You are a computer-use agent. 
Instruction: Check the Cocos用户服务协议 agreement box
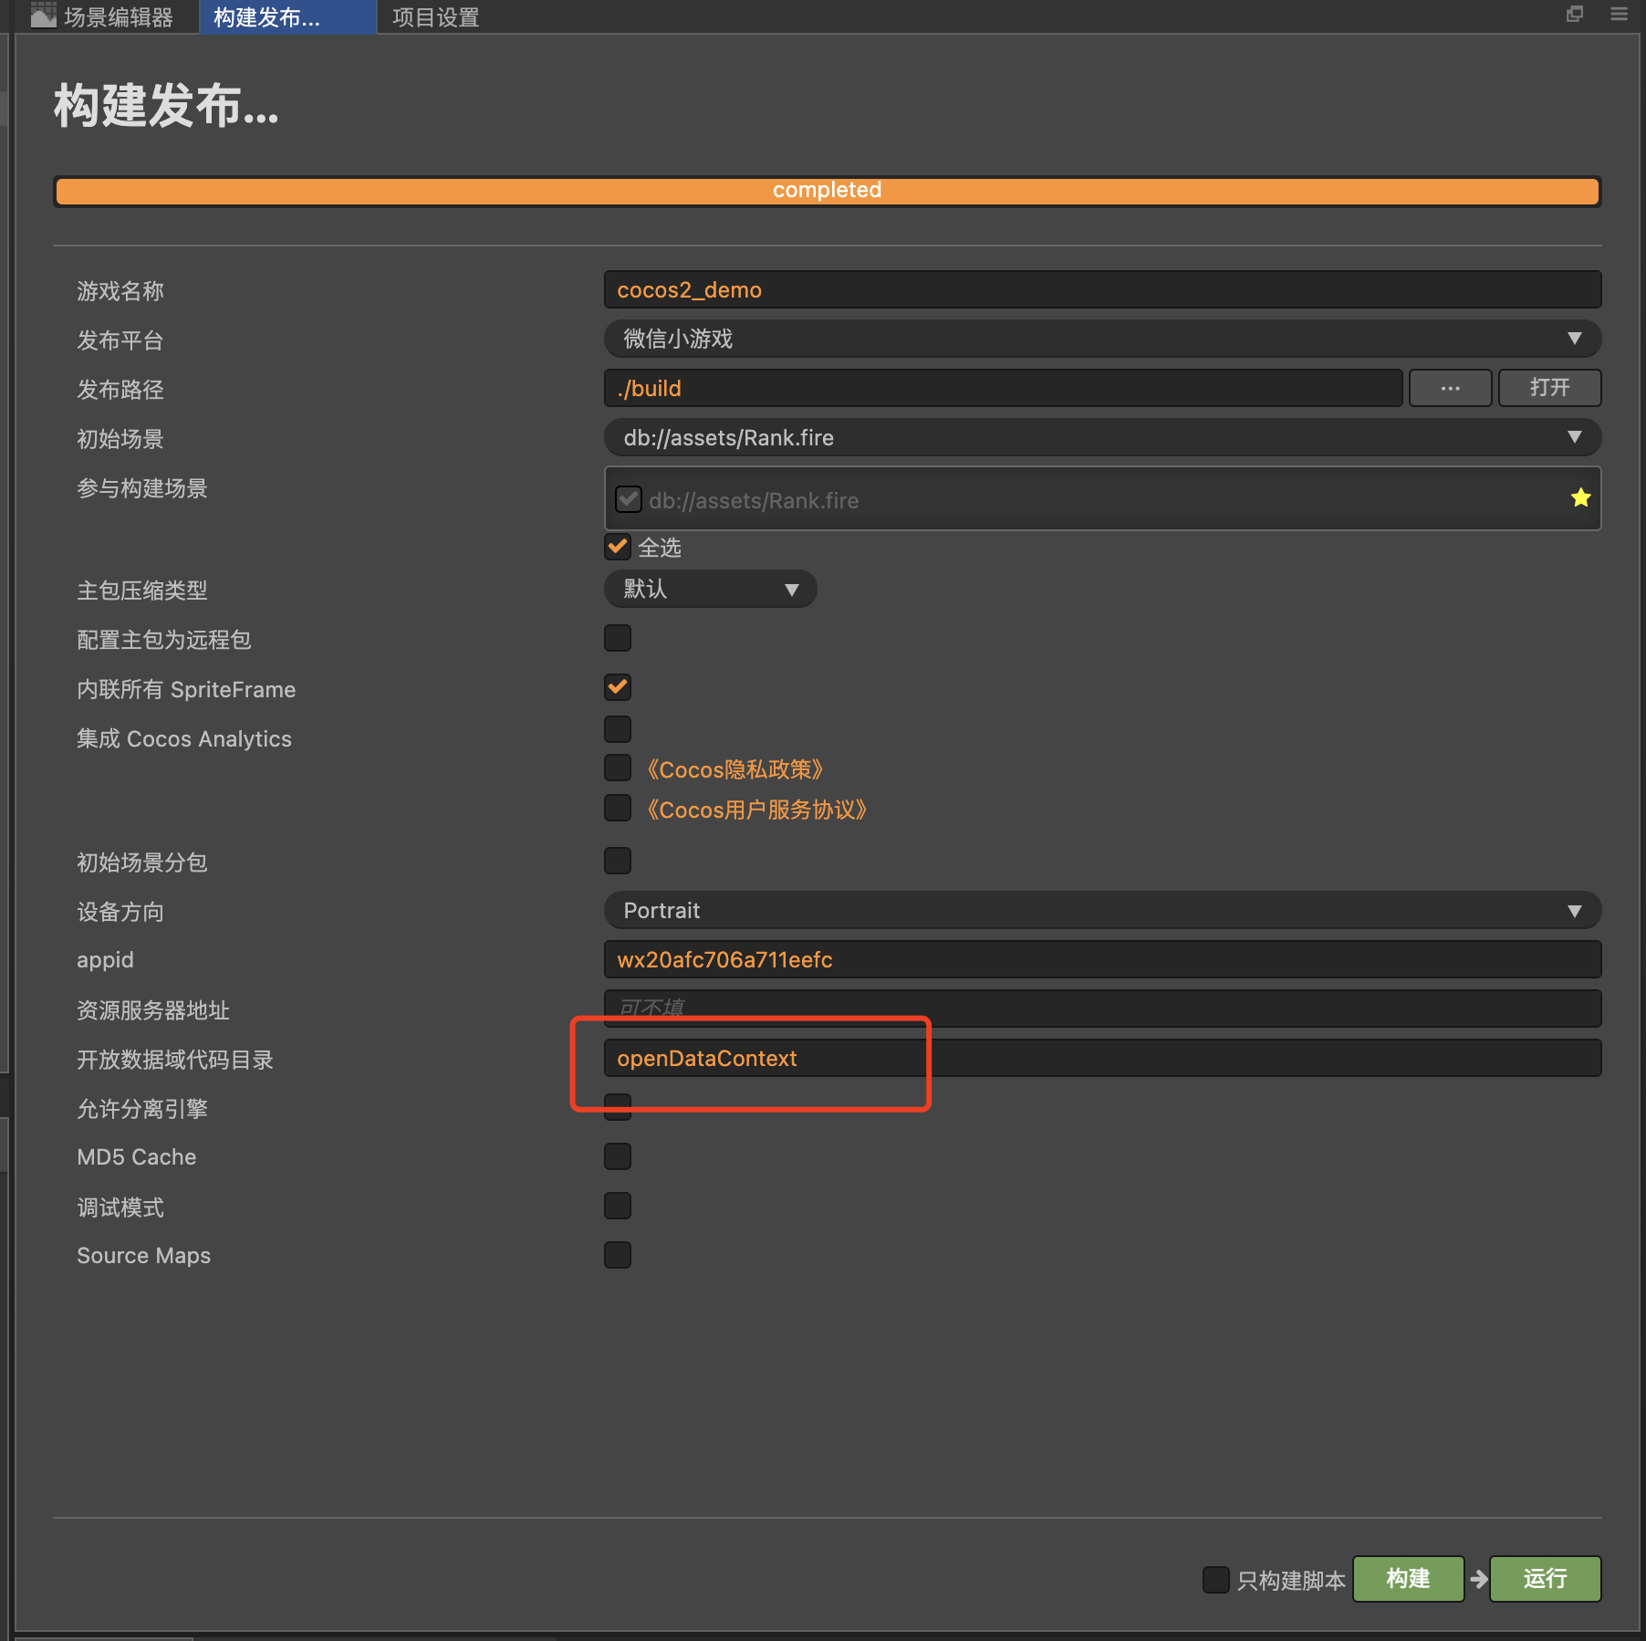click(618, 808)
